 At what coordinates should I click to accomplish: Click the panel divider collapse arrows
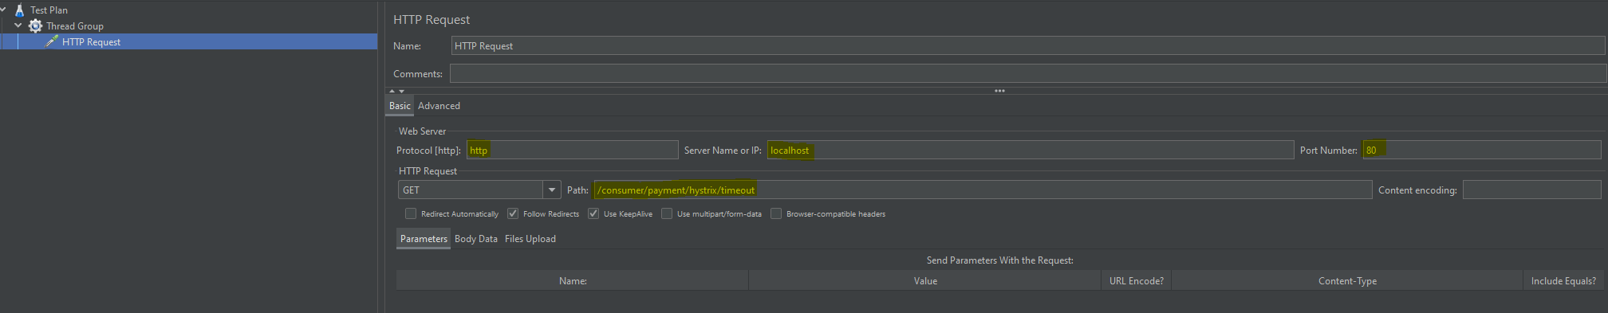click(396, 91)
